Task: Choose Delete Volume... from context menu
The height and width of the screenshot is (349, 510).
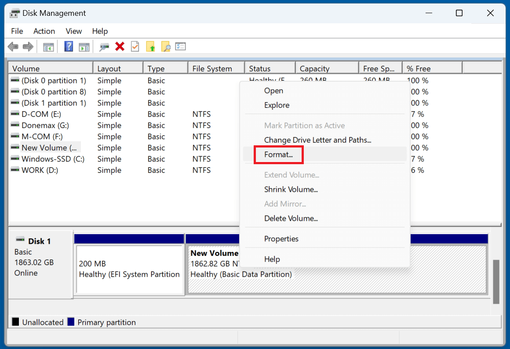Action: pyautogui.click(x=291, y=219)
